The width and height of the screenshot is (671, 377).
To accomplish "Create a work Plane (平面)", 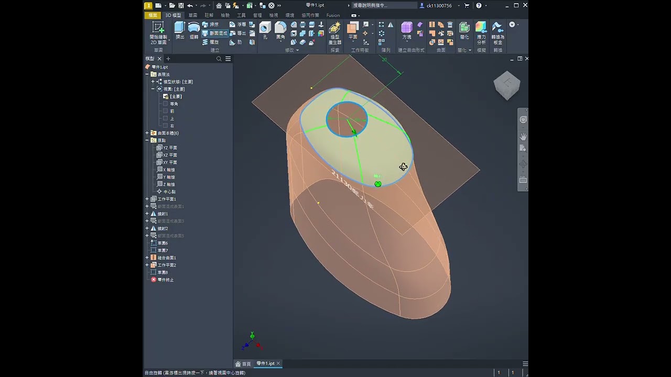I will point(353,30).
